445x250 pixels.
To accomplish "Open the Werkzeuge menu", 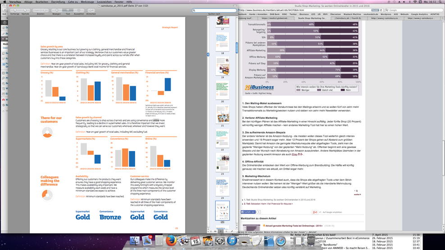I will coord(87,2).
